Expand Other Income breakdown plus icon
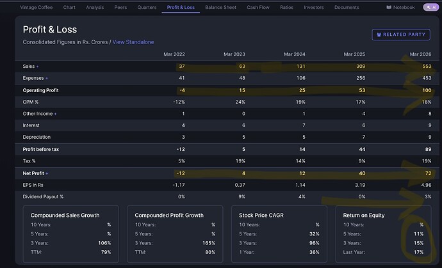Screen dimensions: 442x268 pyautogui.click(x=55, y=114)
